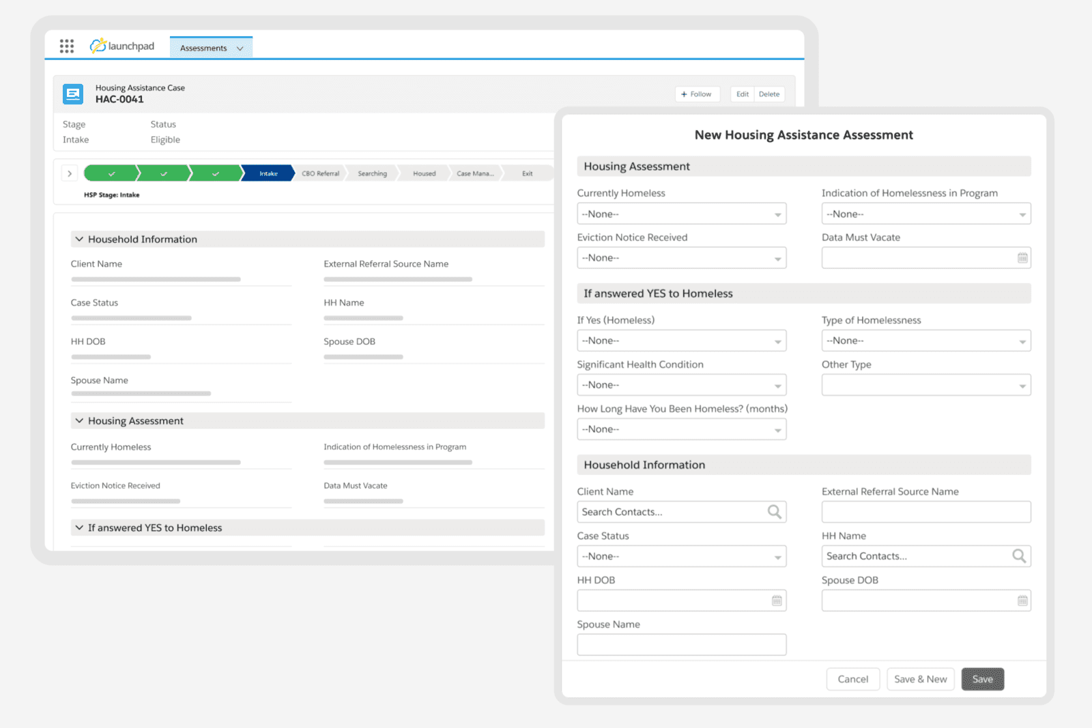Image resolution: width=1092 pixels, height=728 pixels.
Task: Click the HSP Stage: Intake label
Action: coord(111,195)
